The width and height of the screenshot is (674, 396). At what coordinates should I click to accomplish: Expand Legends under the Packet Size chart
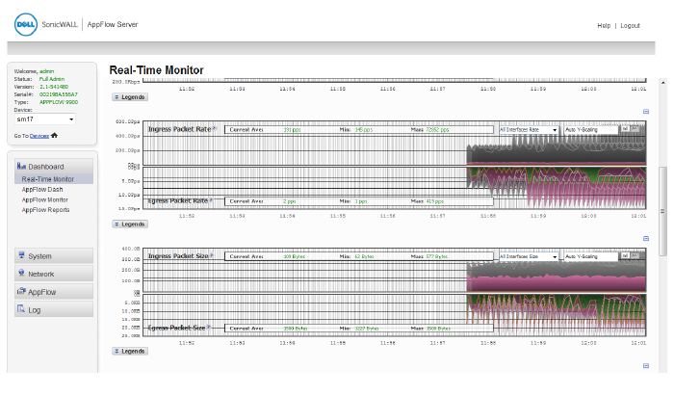point(130,352)
